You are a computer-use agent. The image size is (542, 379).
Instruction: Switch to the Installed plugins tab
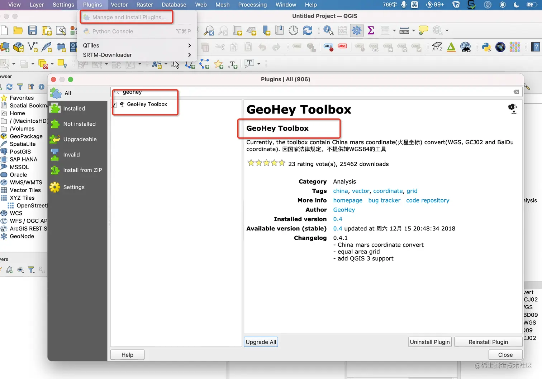(77, 108)
